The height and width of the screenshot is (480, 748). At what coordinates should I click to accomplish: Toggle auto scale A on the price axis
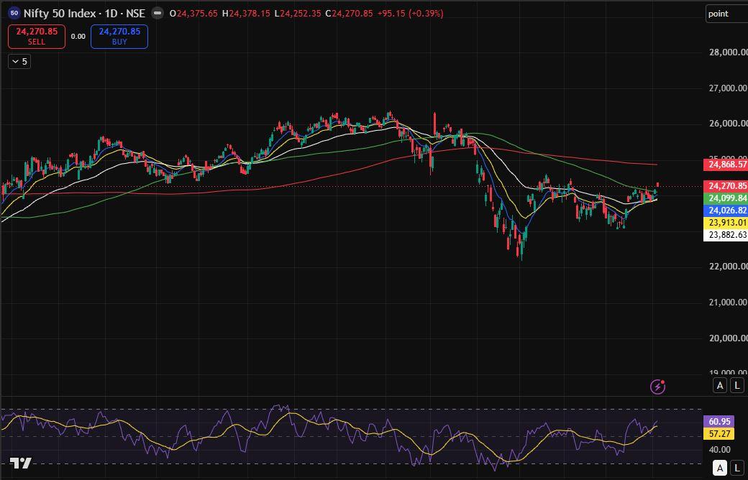pos(720,385)
